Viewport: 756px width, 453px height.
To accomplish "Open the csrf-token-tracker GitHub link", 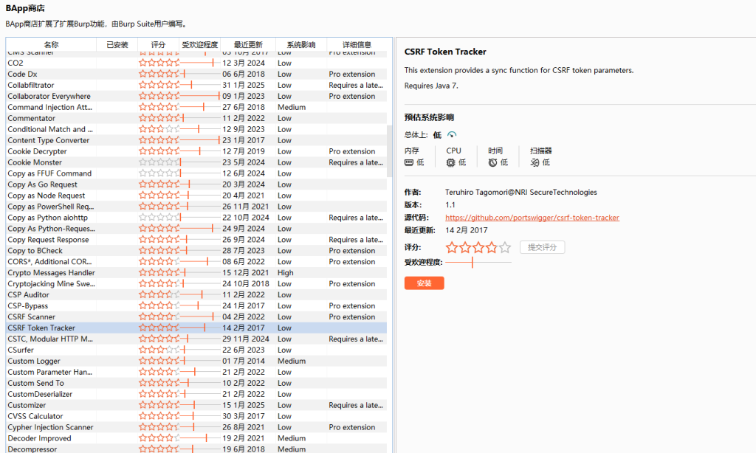I will click(532, 218).
